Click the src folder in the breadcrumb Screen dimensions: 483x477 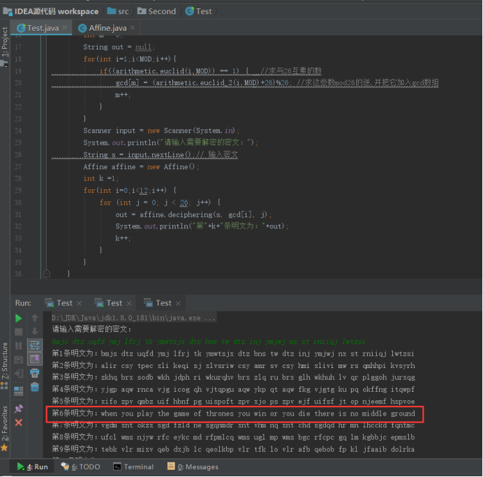coord(118,11)
